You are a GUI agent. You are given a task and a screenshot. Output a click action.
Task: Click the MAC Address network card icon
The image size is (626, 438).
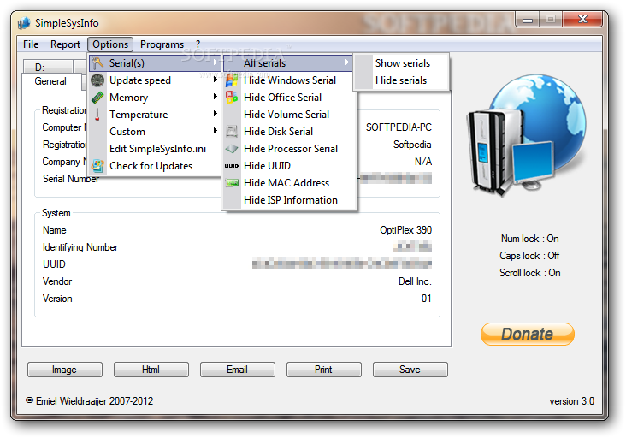point(232,183)
